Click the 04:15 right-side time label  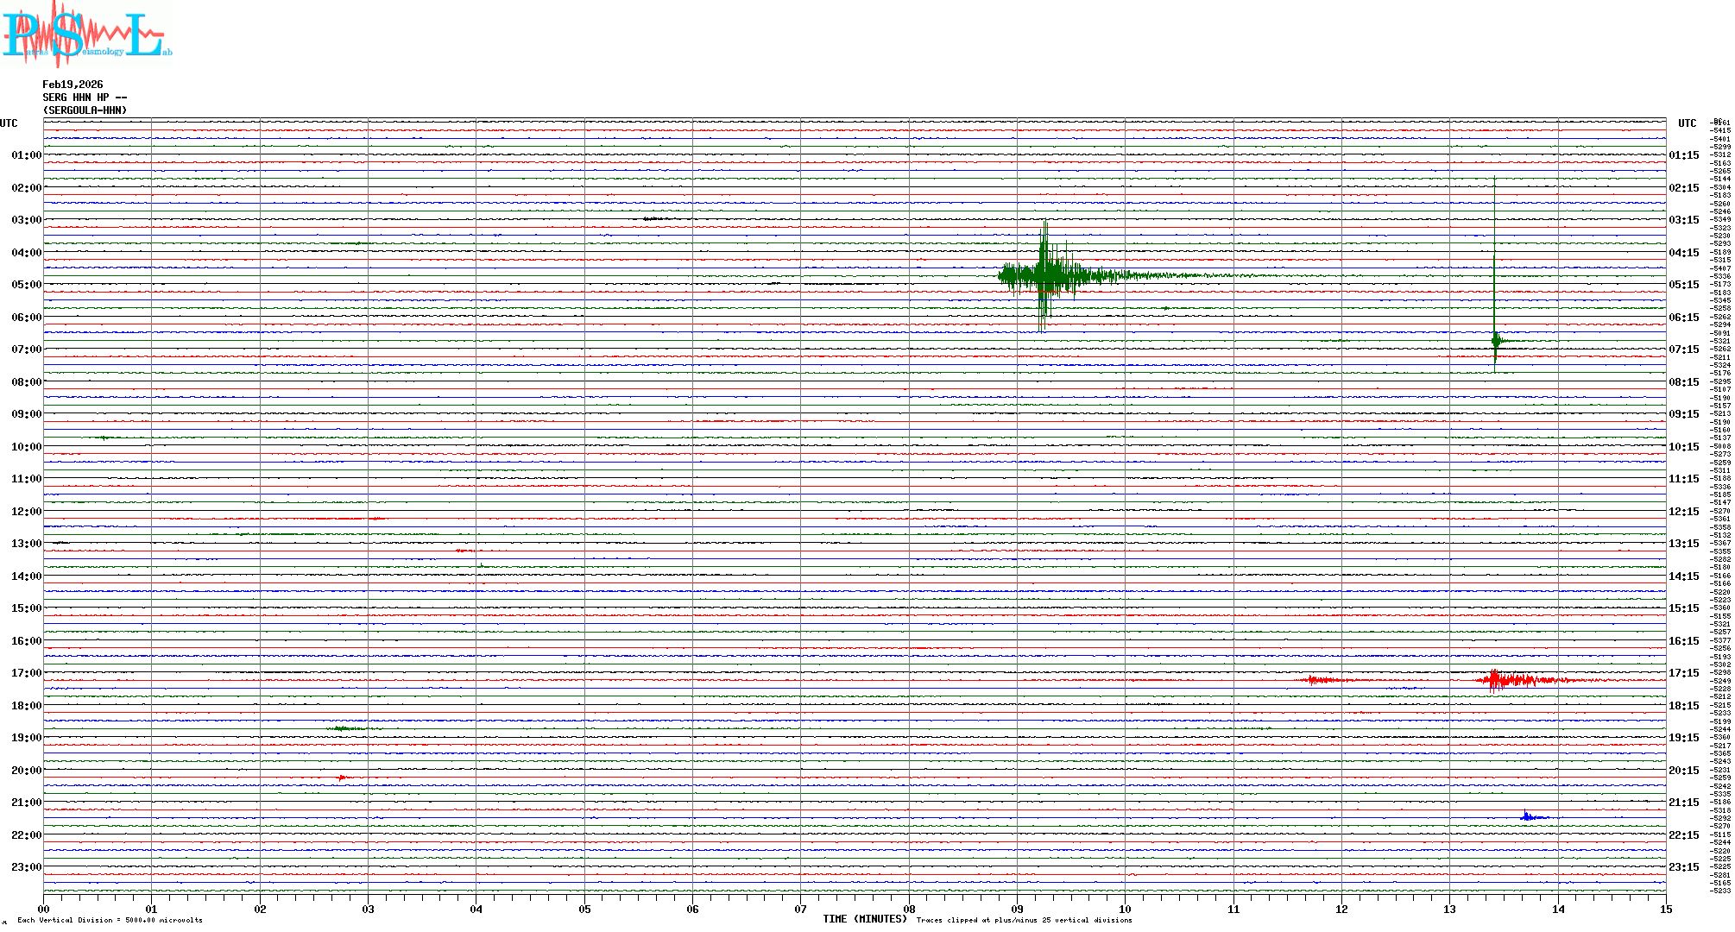click(1683, 253)
